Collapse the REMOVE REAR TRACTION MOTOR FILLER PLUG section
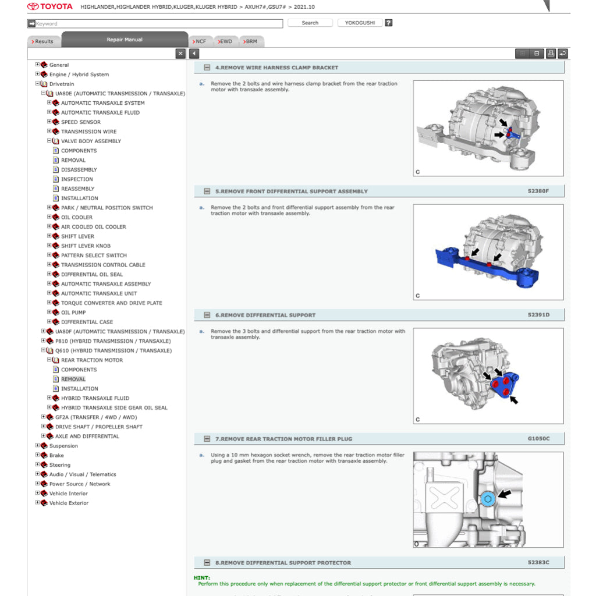 coord(206,439)
